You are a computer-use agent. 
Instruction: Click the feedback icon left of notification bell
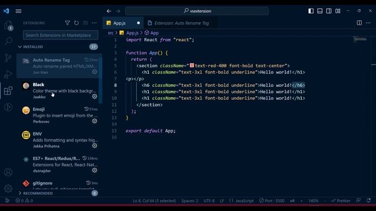(x=358, y=200)
